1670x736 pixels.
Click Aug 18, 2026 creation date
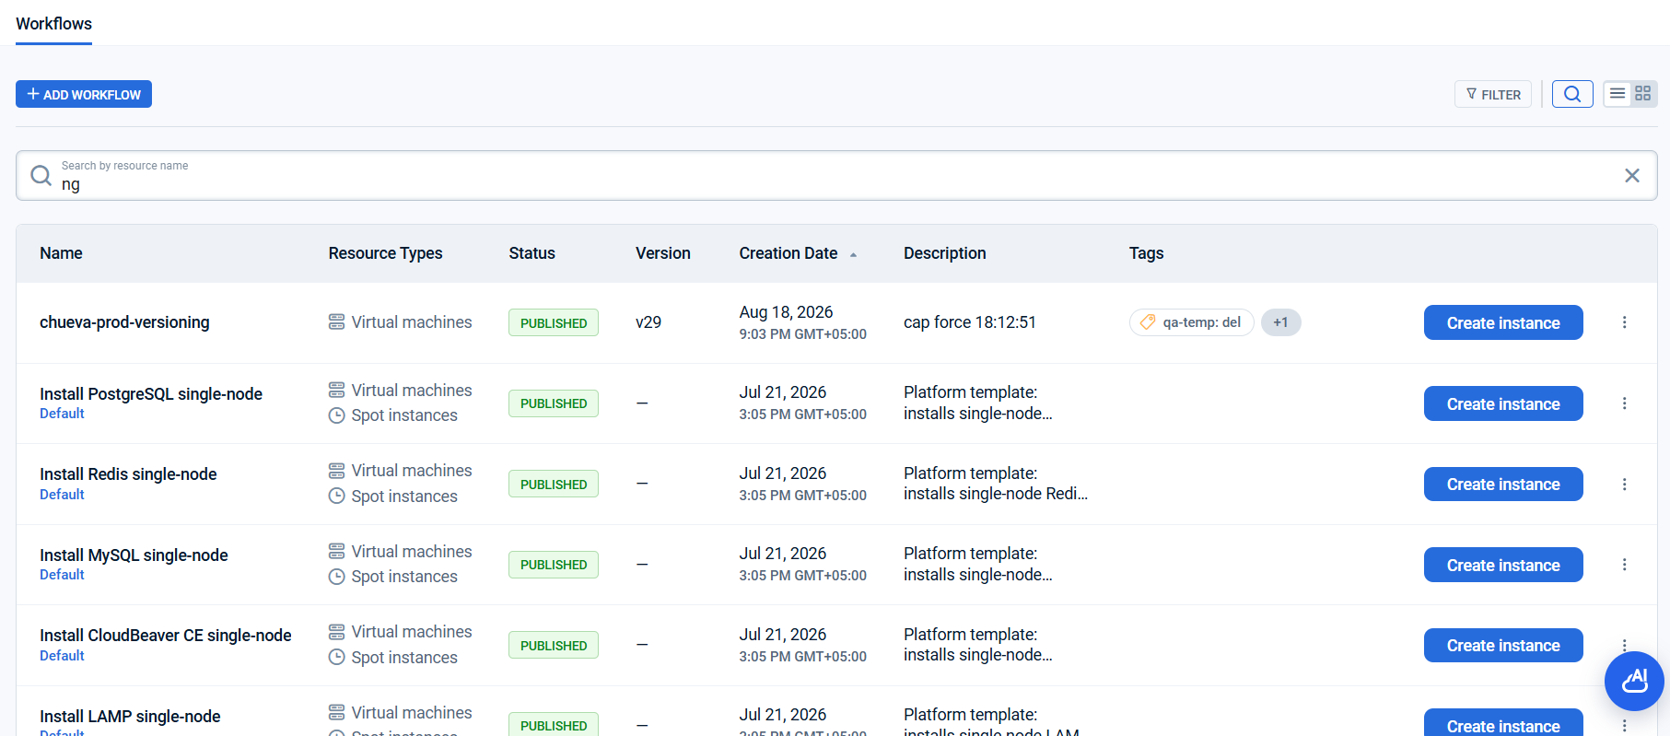point(786,312)
